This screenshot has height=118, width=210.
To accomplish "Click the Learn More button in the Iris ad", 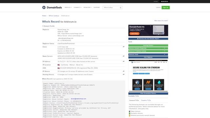I will coord(134,33).
